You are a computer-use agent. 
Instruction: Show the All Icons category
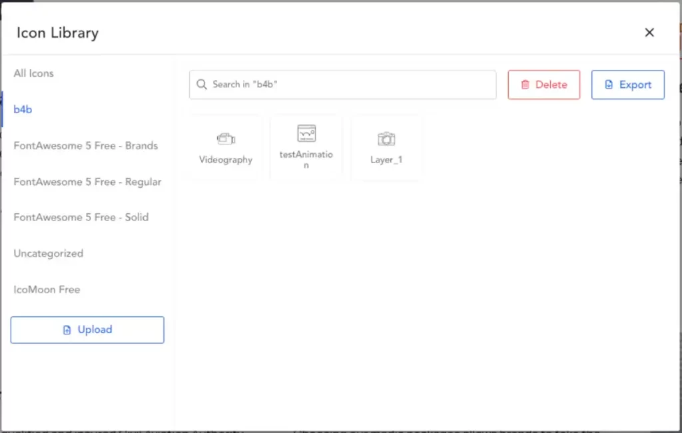tap(34, 73)
